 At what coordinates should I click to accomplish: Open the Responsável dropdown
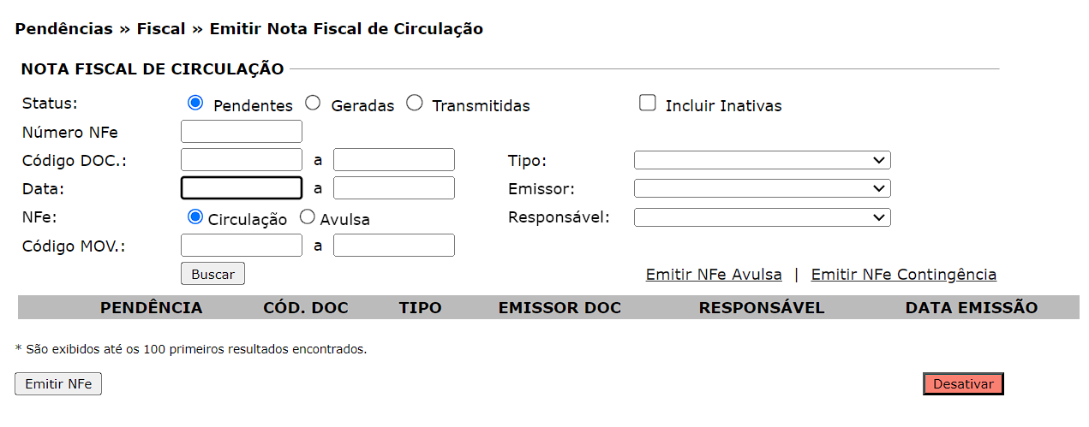click(x=762, y=217)
